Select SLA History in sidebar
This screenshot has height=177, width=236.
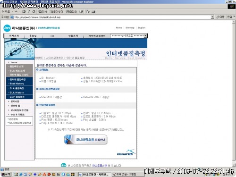[17, 93]
